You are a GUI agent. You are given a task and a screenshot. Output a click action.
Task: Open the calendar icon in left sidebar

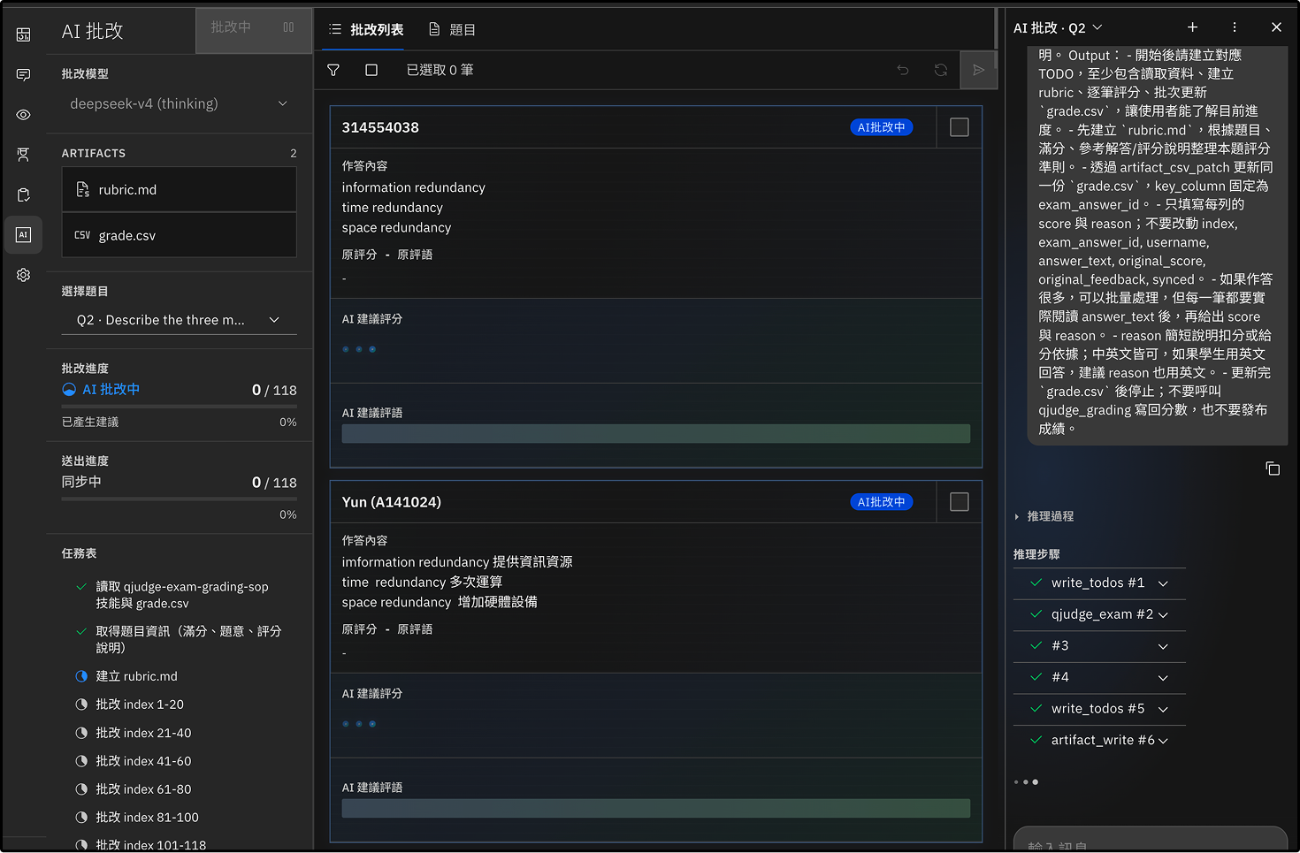point(23,34)
